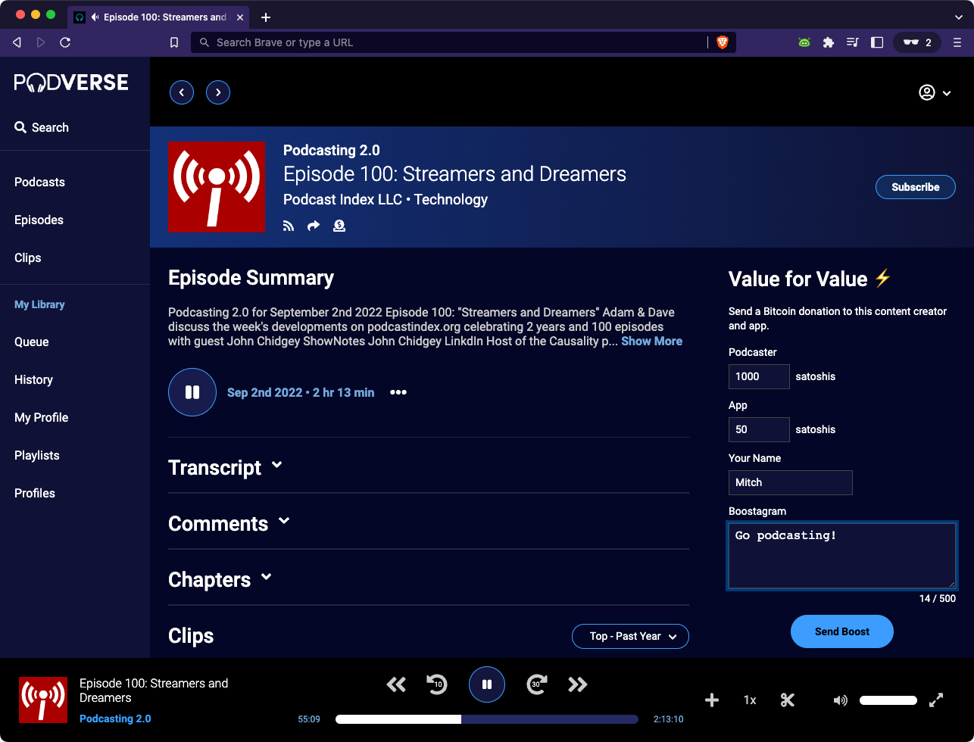The width and height of the screenshot is (974, 742).
Task: Click the episode artwork in header
Action: click(217, 187)
